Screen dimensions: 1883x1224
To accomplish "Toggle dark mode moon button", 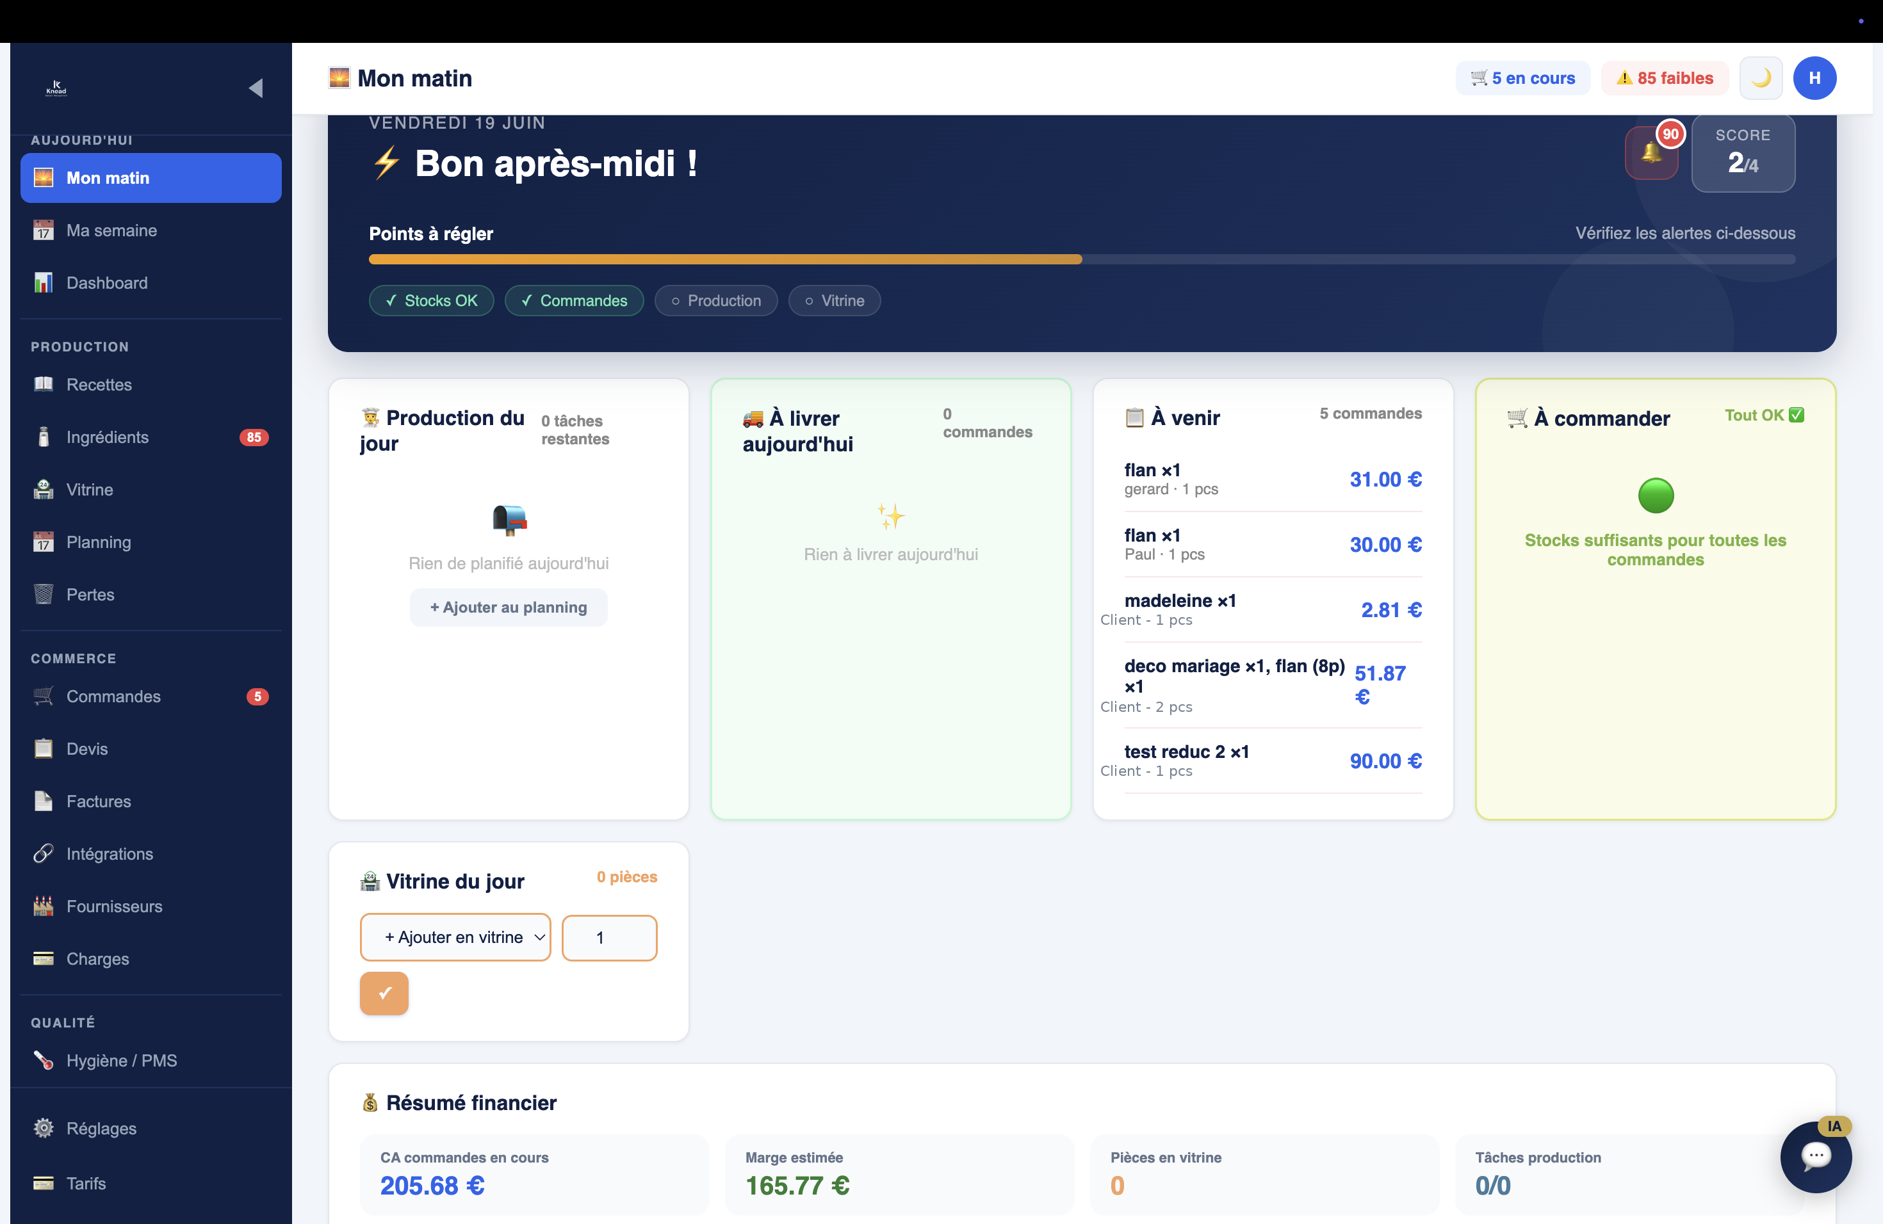I will click(1761, 78).
